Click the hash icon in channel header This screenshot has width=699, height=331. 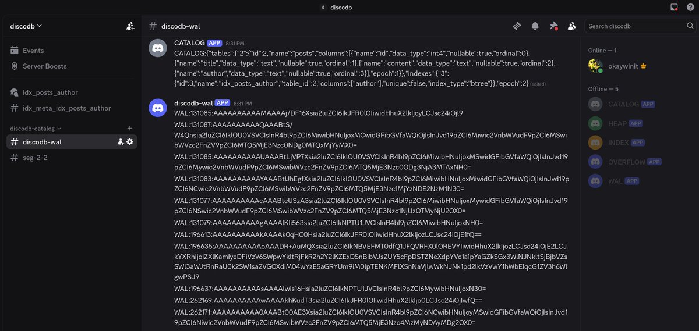pos(153,26)
